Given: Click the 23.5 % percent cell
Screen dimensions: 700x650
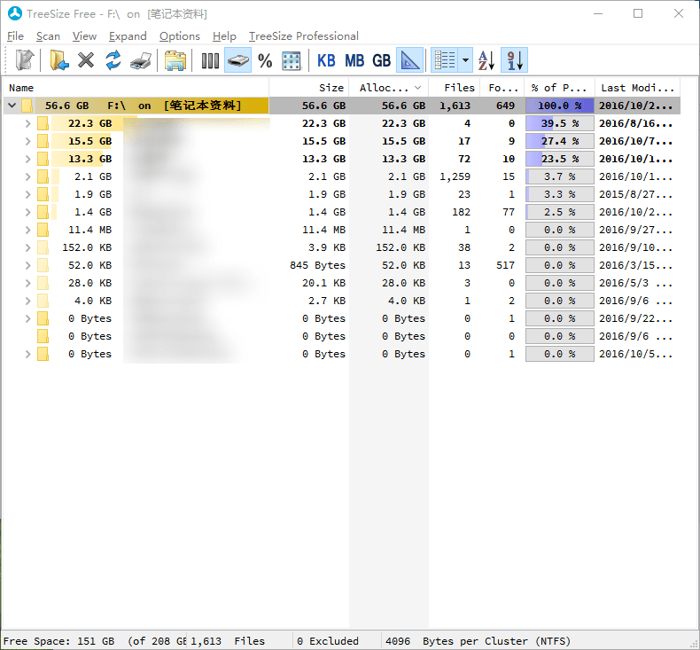Looking at the screenshot, I should point(560,159).
